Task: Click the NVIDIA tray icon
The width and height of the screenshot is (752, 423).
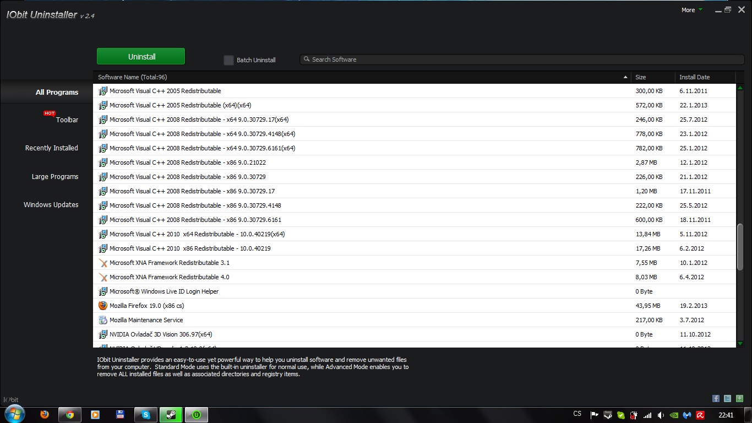Action: (674, 415)
